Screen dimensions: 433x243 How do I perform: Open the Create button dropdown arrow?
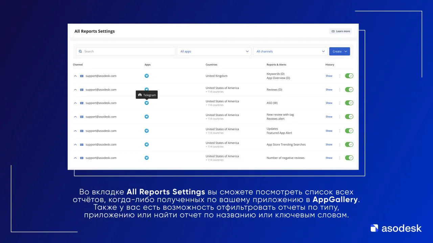[x=345, y=51]
